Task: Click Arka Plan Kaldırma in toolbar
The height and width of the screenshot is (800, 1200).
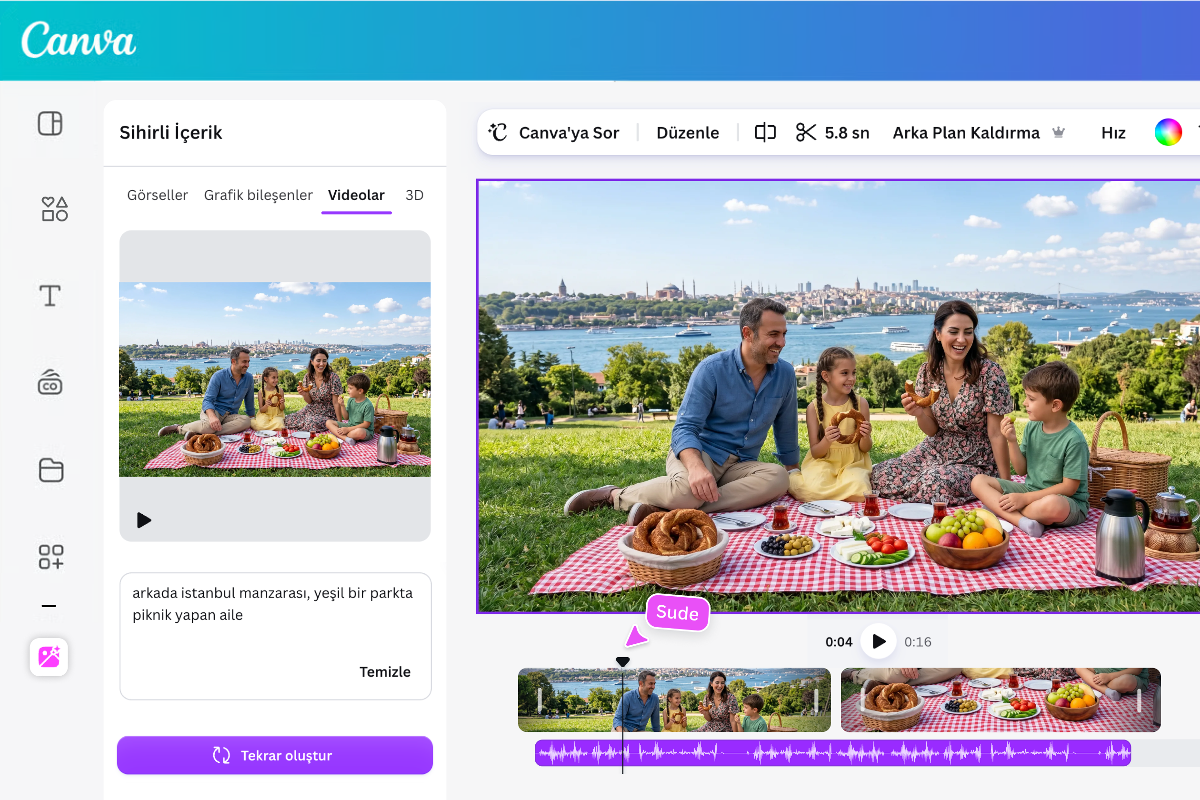Action: [966, 133]
